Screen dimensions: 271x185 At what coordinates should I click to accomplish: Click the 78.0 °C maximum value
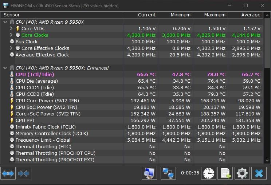click(x=216, y=74)
